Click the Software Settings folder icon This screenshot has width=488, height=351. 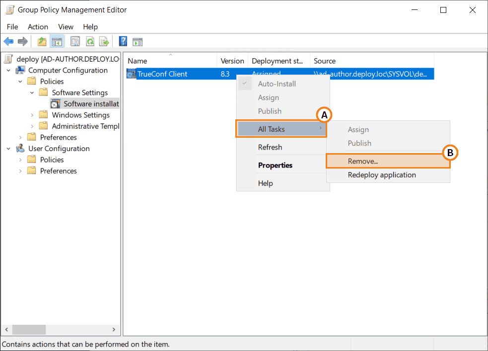coord(44,92)
